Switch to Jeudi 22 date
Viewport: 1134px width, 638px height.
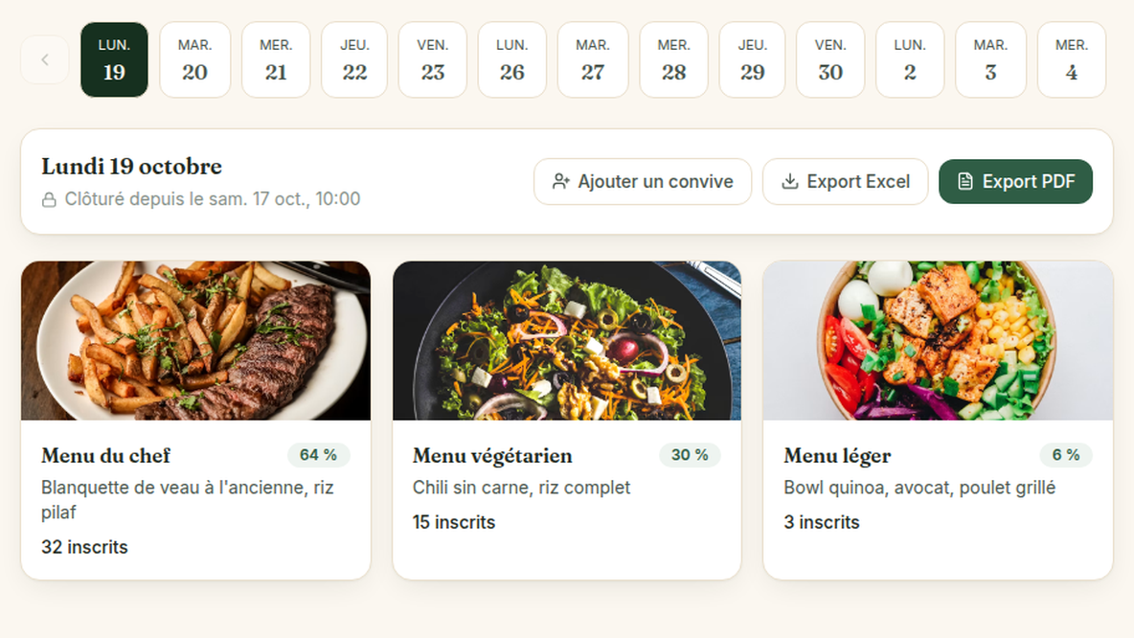coord(354,59)
